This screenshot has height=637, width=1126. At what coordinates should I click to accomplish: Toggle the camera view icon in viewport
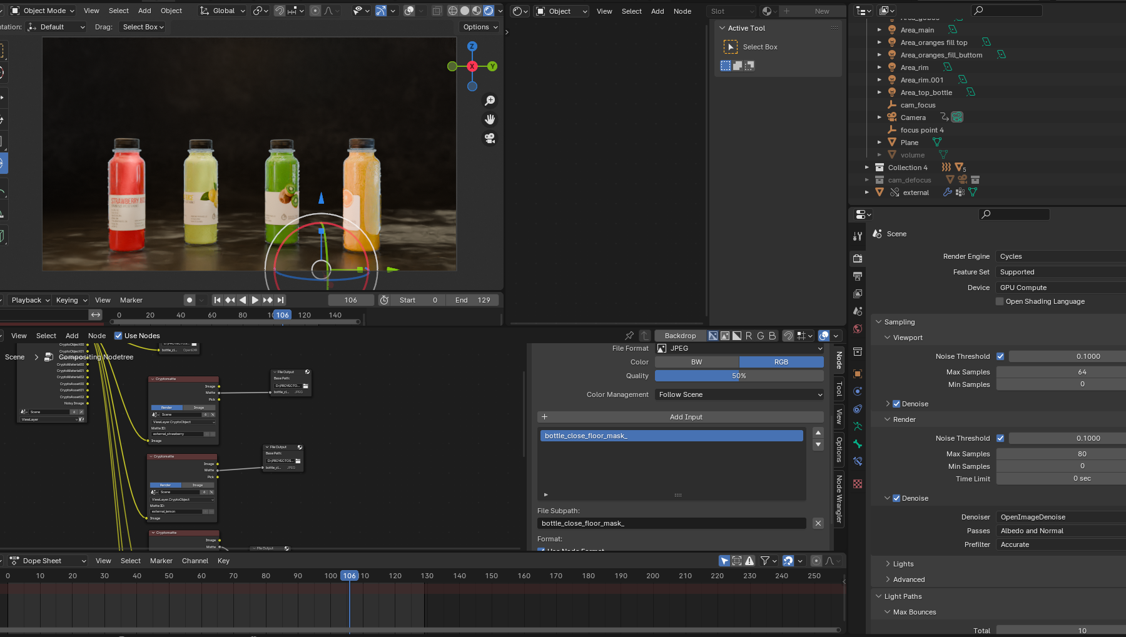click(490, 138)
